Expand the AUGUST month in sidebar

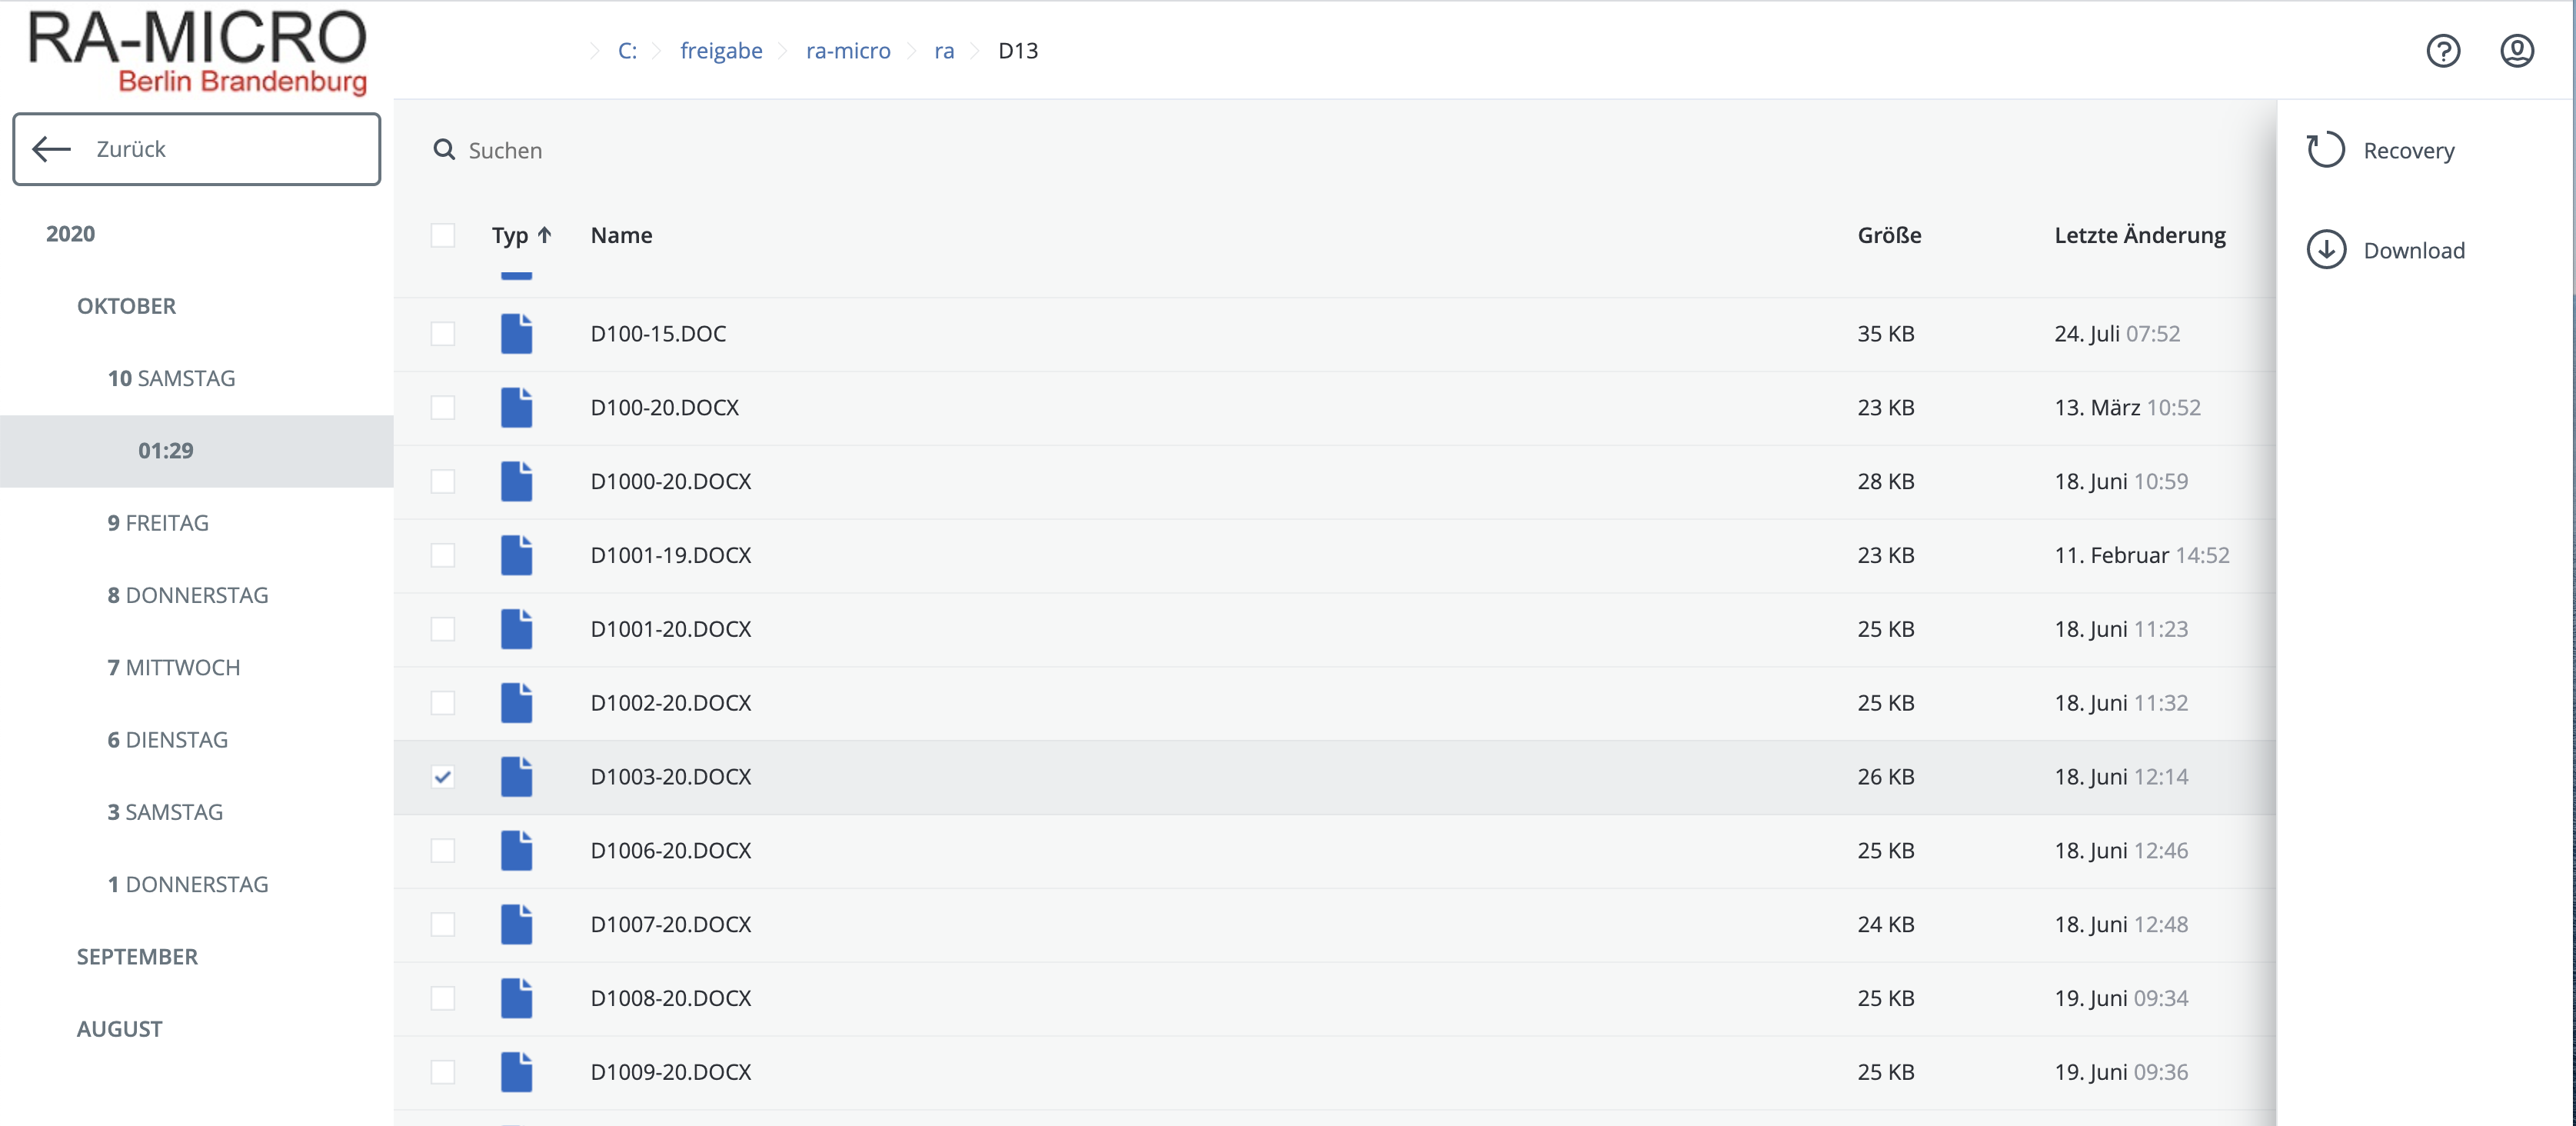[119, 1029]
